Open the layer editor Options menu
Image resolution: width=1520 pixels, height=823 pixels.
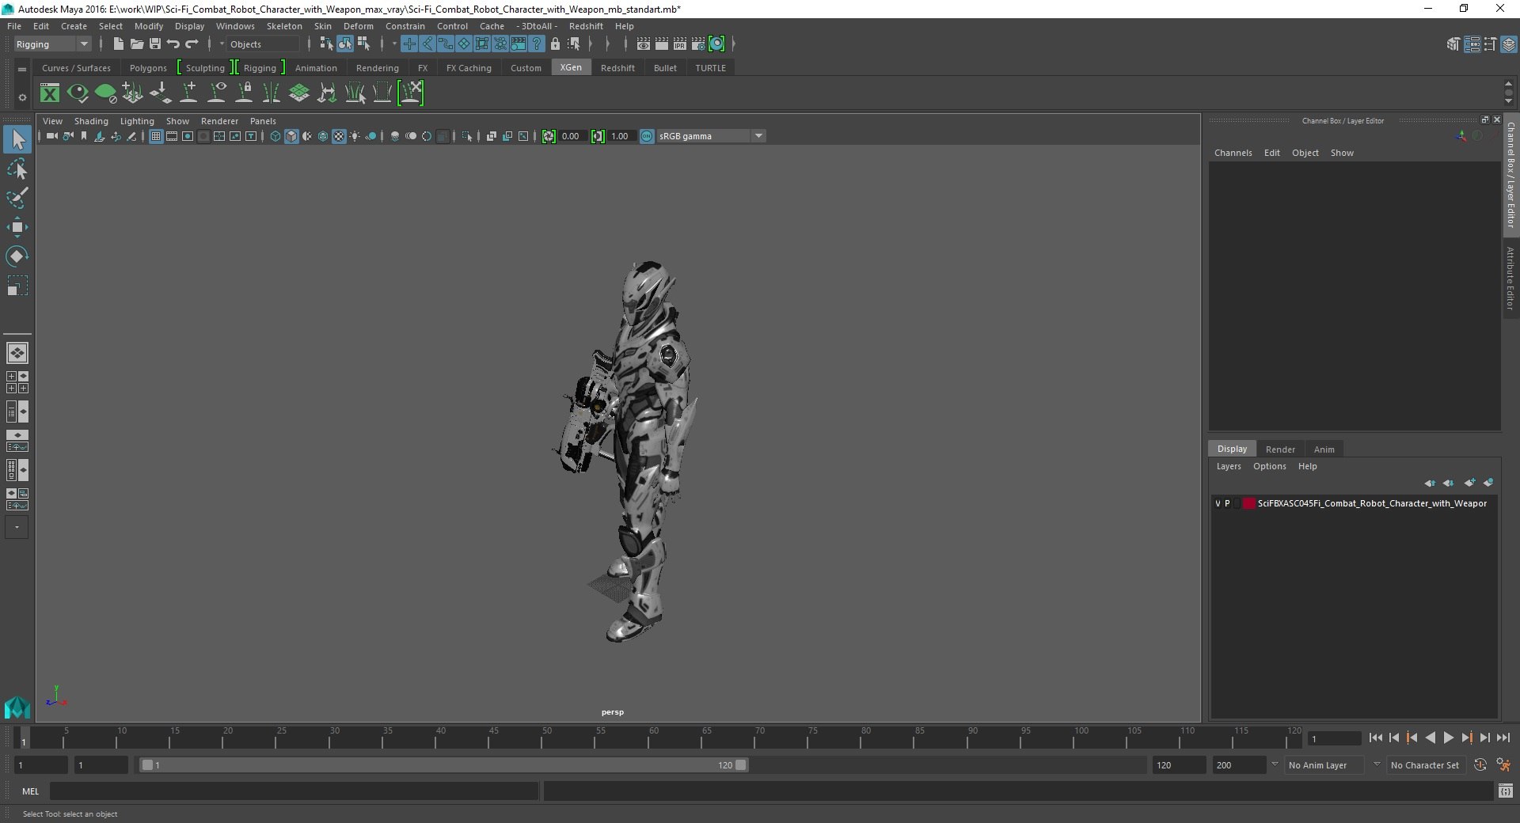[1269, 466]
